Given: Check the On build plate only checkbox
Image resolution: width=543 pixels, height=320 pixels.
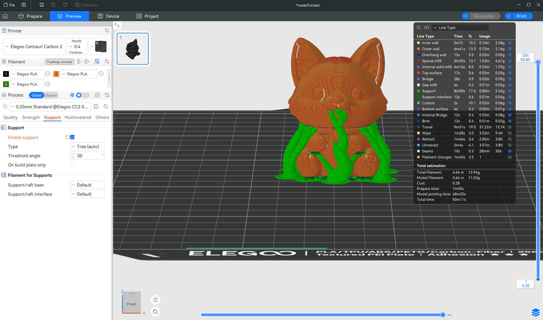Looking at the screenshot, I should tap(72, 165).
